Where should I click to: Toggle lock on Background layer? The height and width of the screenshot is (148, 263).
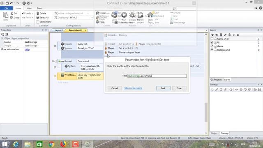(x=215, y=50)
